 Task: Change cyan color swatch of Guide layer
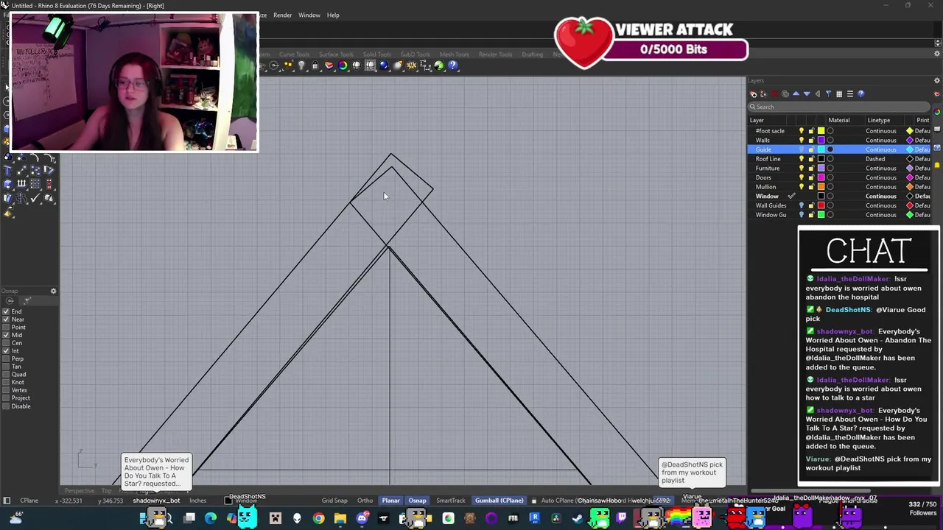(x=821, y=149)
